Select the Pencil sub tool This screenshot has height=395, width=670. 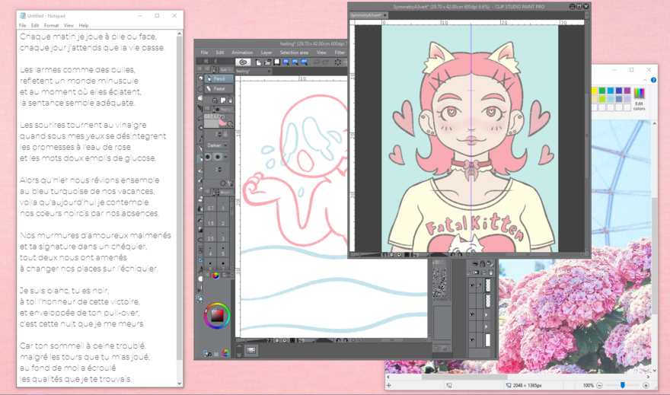tap(219, 78)
